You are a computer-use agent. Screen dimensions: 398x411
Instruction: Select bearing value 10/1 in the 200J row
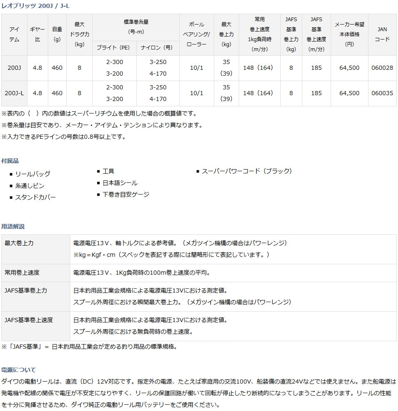[197, 68]
